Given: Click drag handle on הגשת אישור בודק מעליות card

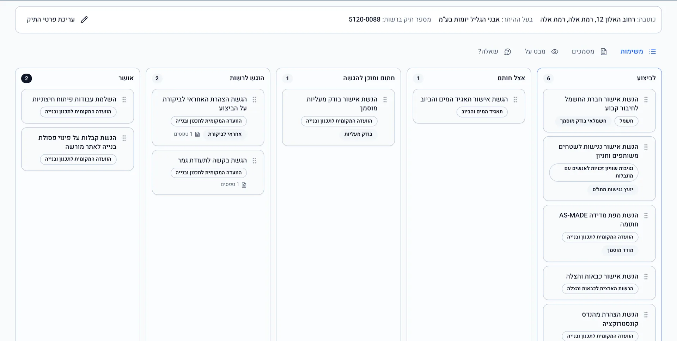Looking at the screenshot, I should point(385,100).
